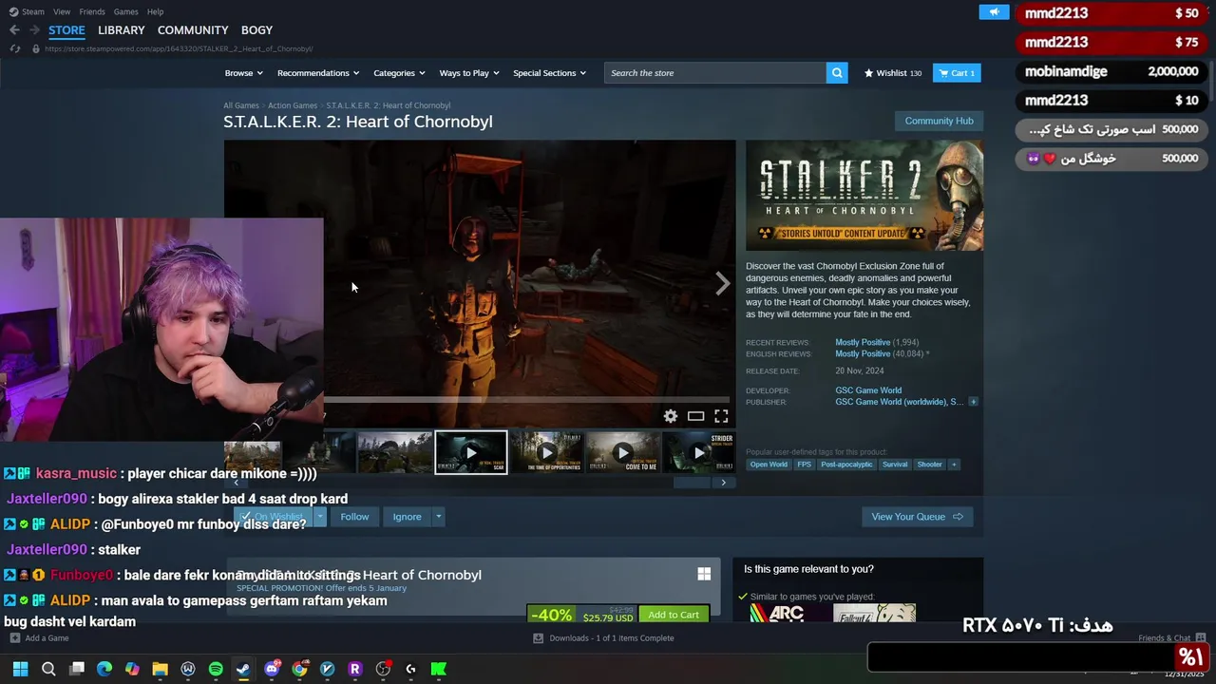Open the View menu
Viewport: 1216px width, 684px height.
pos(62,11)
